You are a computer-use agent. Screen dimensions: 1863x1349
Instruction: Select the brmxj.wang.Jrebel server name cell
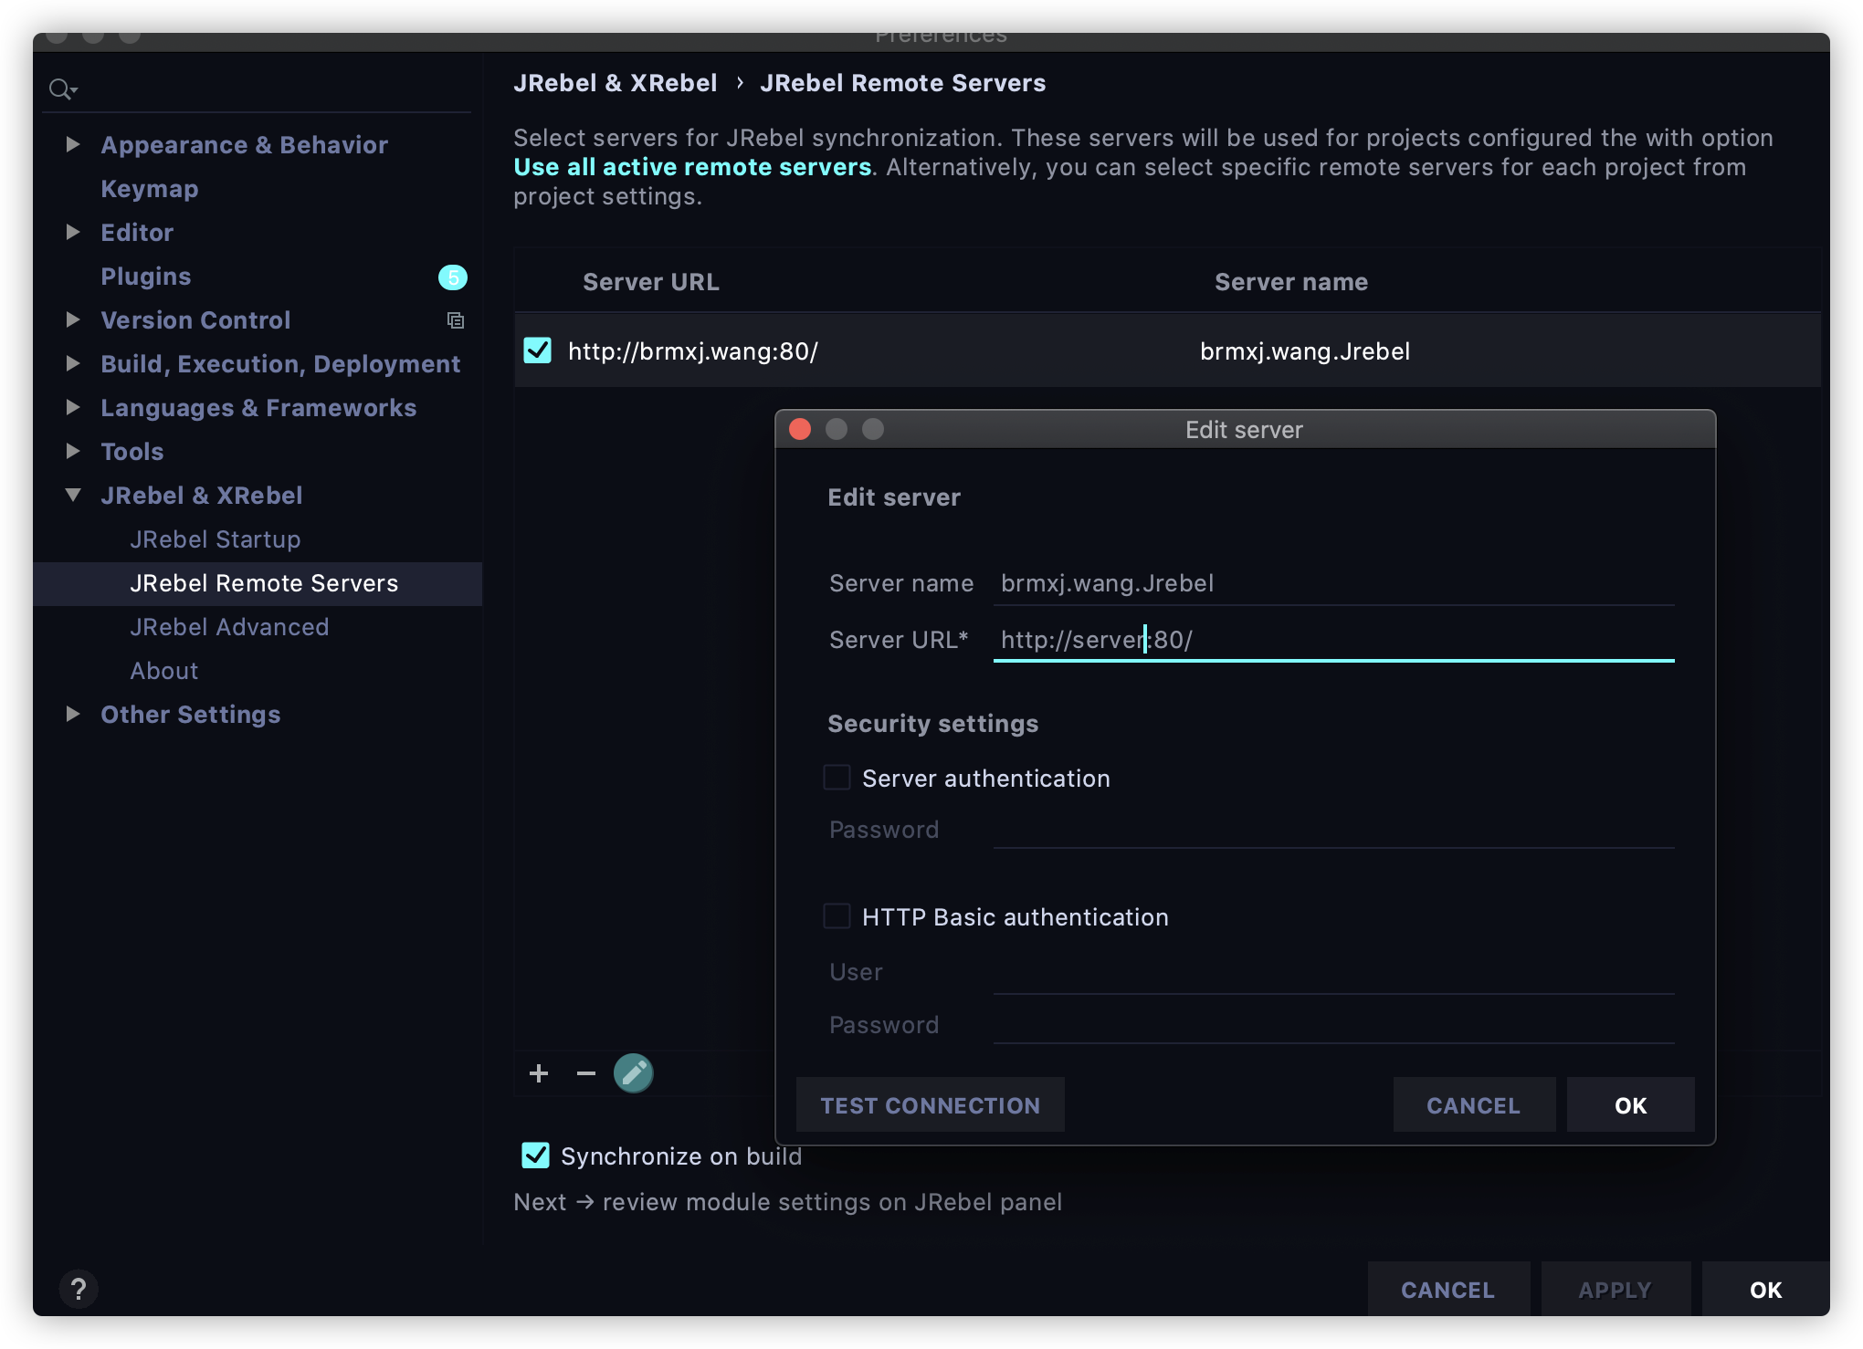(x=1305, y=351)
